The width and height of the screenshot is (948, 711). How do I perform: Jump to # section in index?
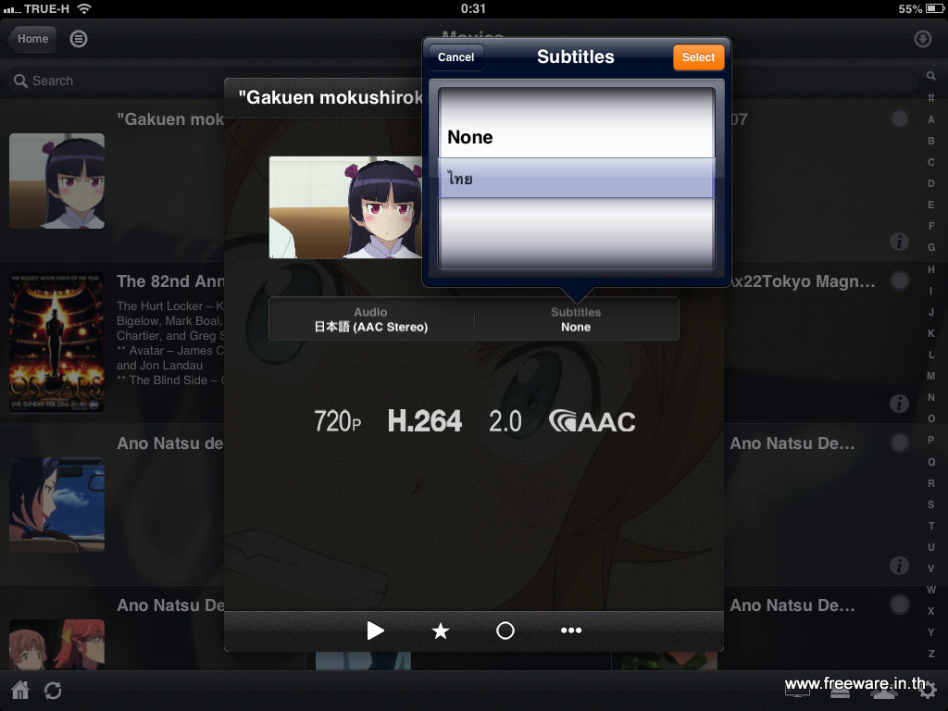pos(931,98)
